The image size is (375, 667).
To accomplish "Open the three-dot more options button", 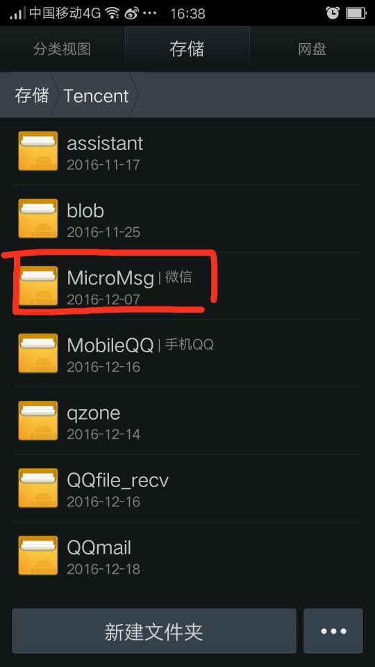I will coord(333,631).
